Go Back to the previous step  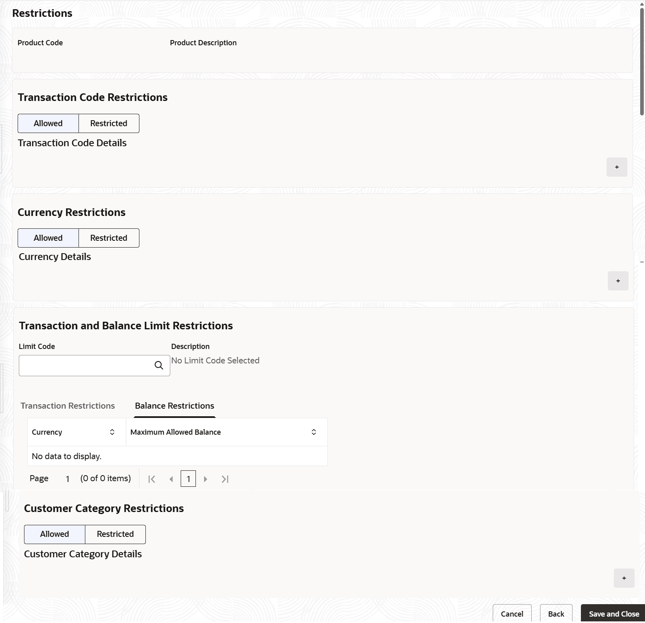[556, 613]
